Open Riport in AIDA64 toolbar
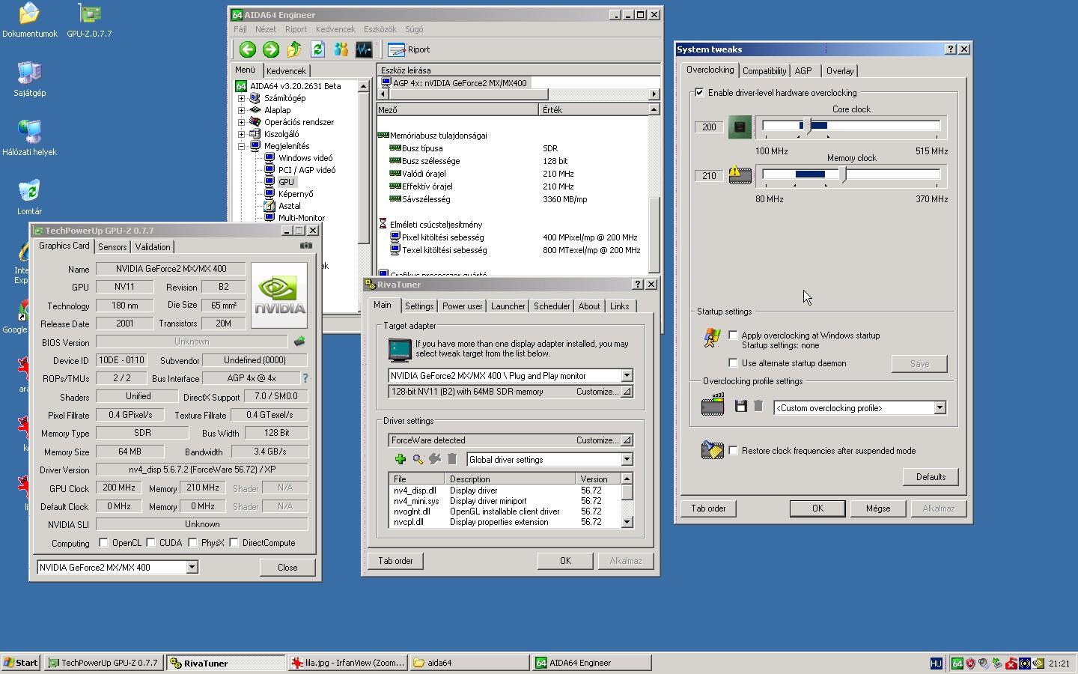 [x=409, y=49]
